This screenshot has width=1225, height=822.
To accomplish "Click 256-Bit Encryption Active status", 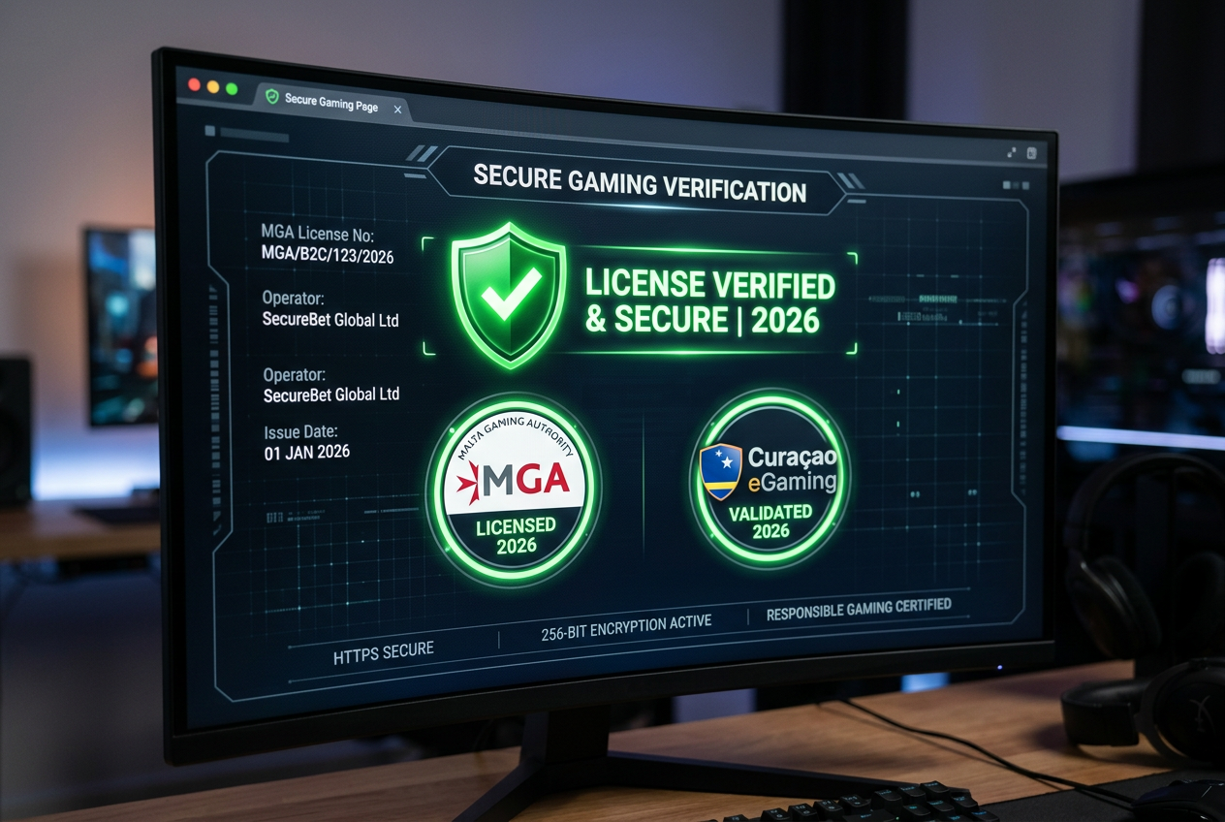I will 626,627.
